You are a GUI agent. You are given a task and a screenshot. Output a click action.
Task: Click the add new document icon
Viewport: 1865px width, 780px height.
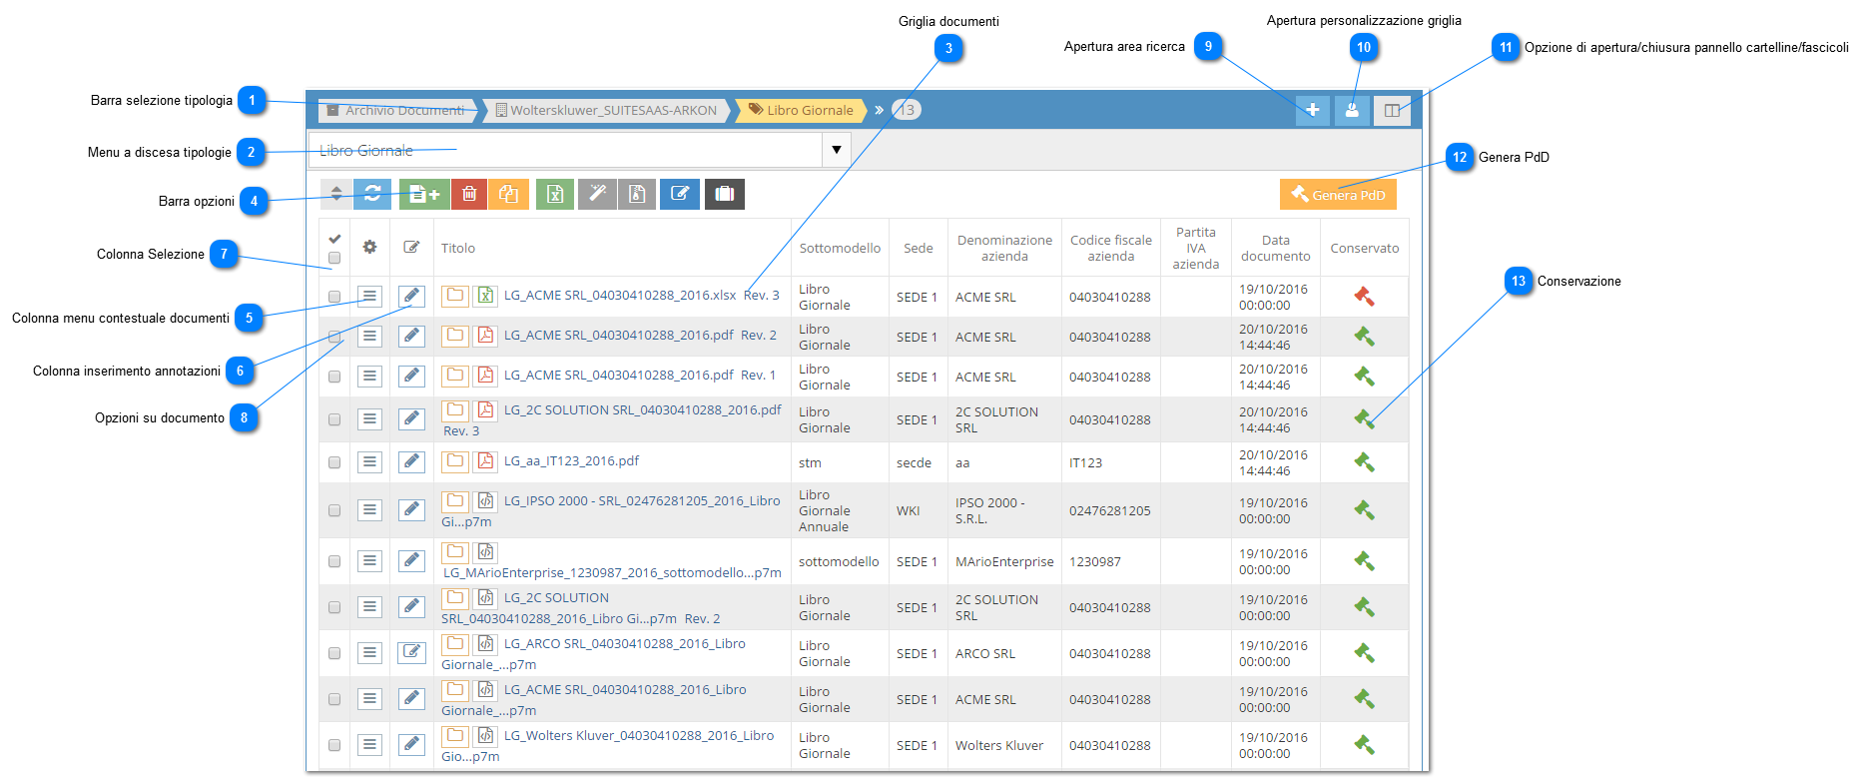(424, 194)
